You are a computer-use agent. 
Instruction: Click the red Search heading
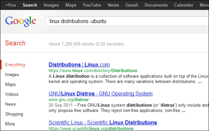pos(15,43)
